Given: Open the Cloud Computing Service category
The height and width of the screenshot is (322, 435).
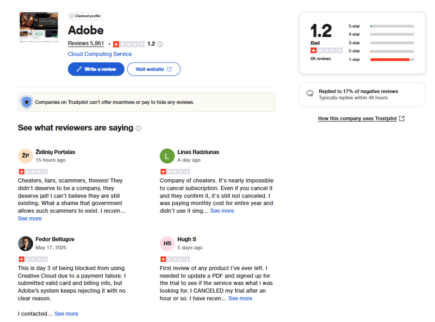Looking at the screenshot, I should click(x=100, y=54).
